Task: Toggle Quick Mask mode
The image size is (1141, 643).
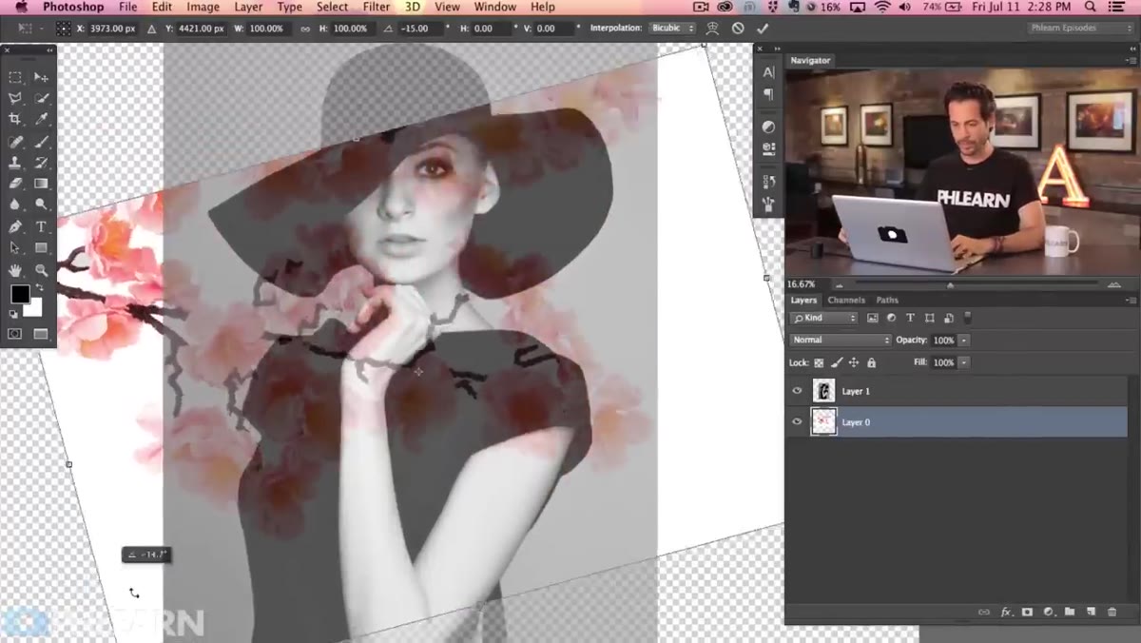Action: pyautogui.click(x=15, y=334)
